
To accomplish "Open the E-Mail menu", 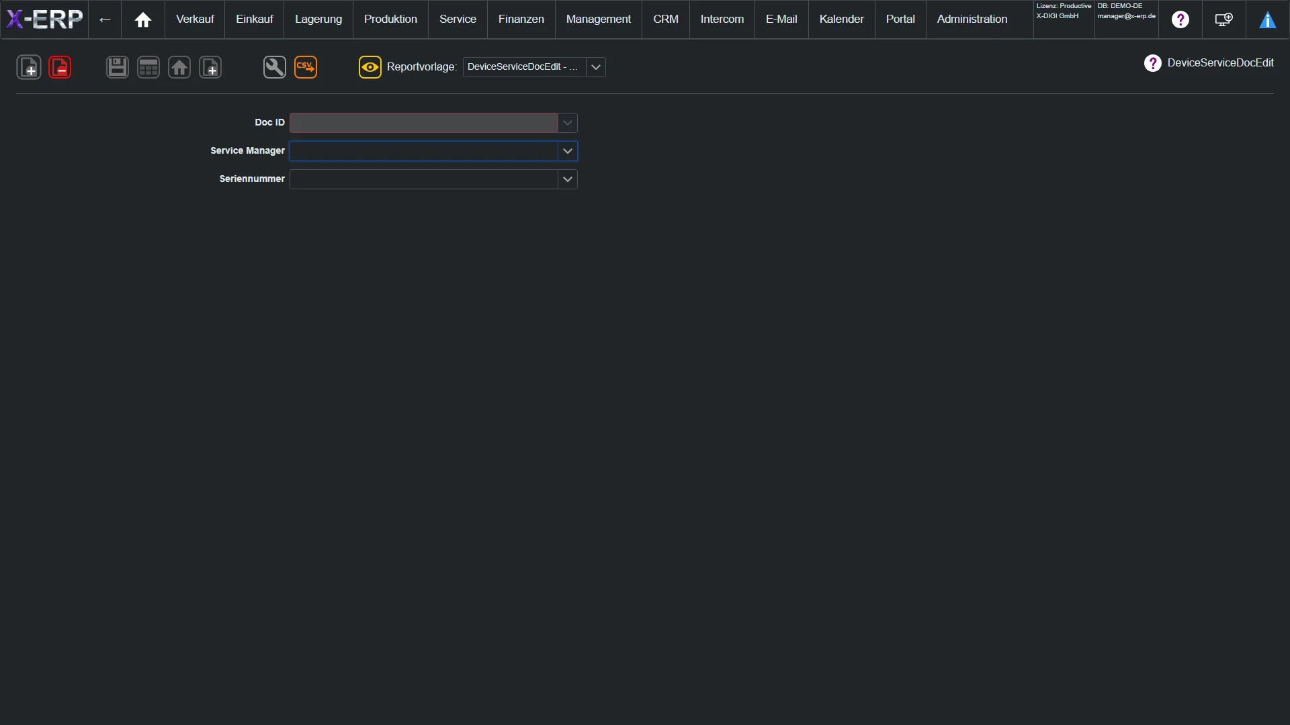I will [781, 19].
